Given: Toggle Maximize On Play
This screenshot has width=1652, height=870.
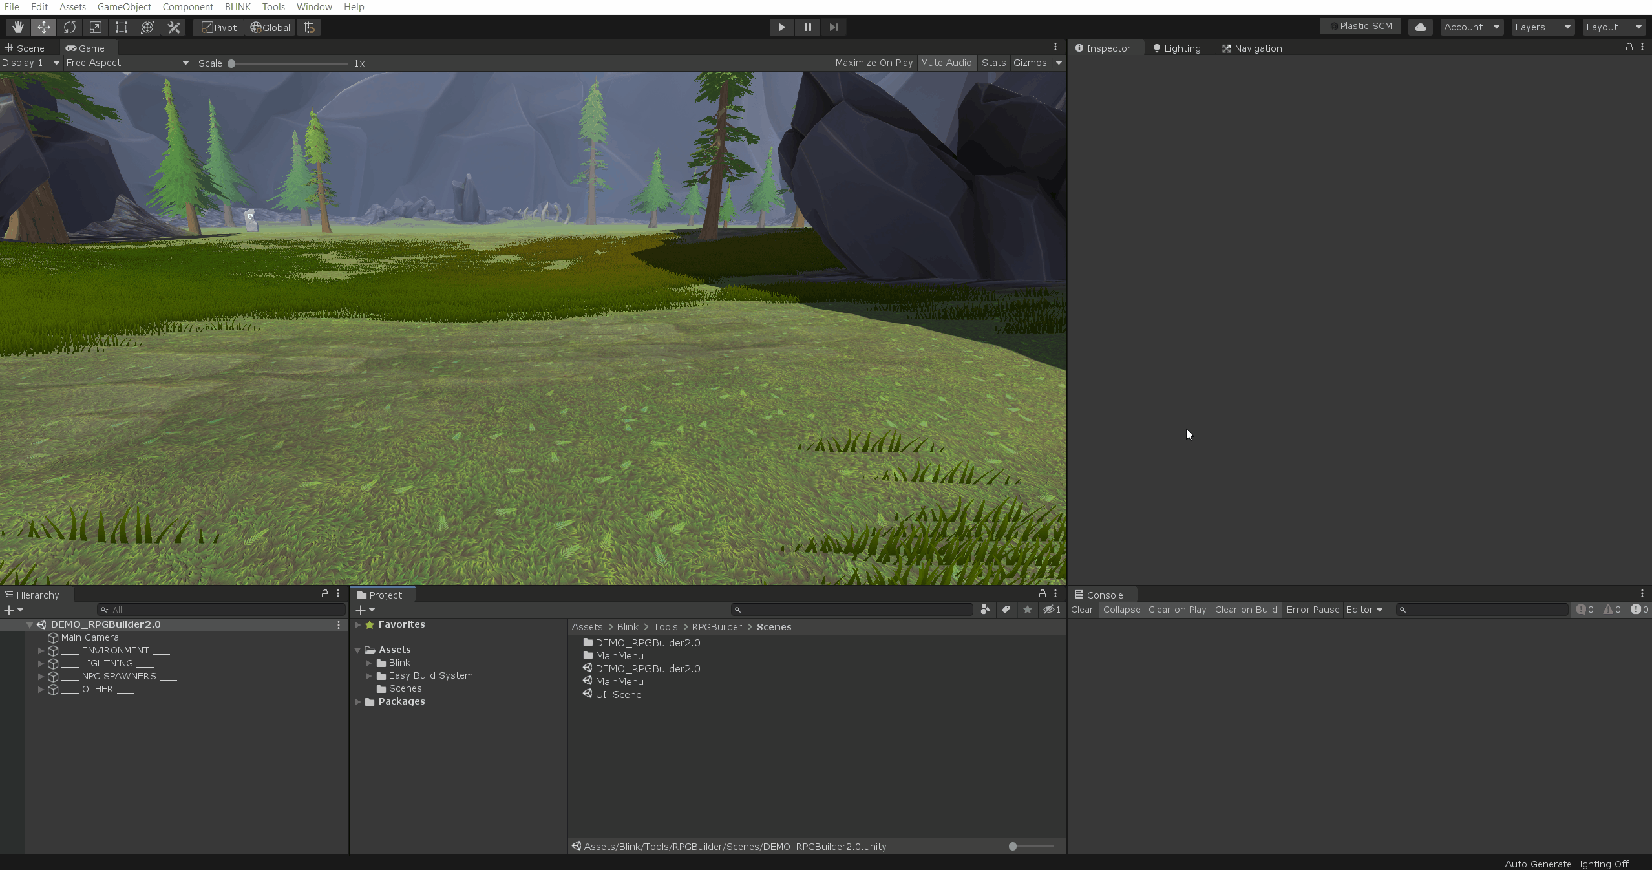Looking at the screenshot, I should pyautogui.click(x=874, y=63).
